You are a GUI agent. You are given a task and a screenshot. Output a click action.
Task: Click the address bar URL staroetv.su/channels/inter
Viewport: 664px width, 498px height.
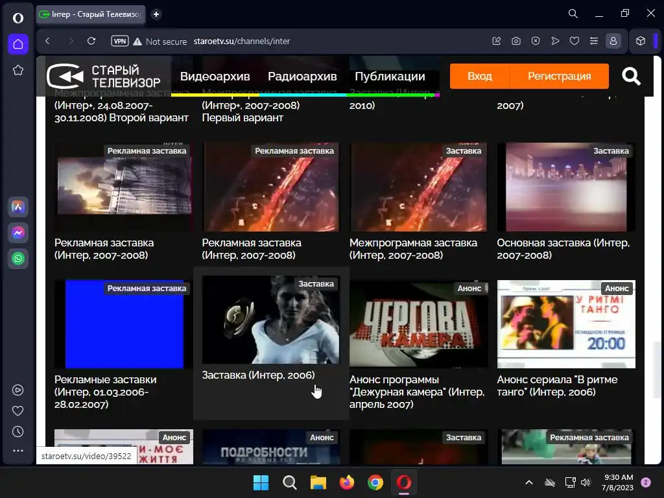(242, 41)
